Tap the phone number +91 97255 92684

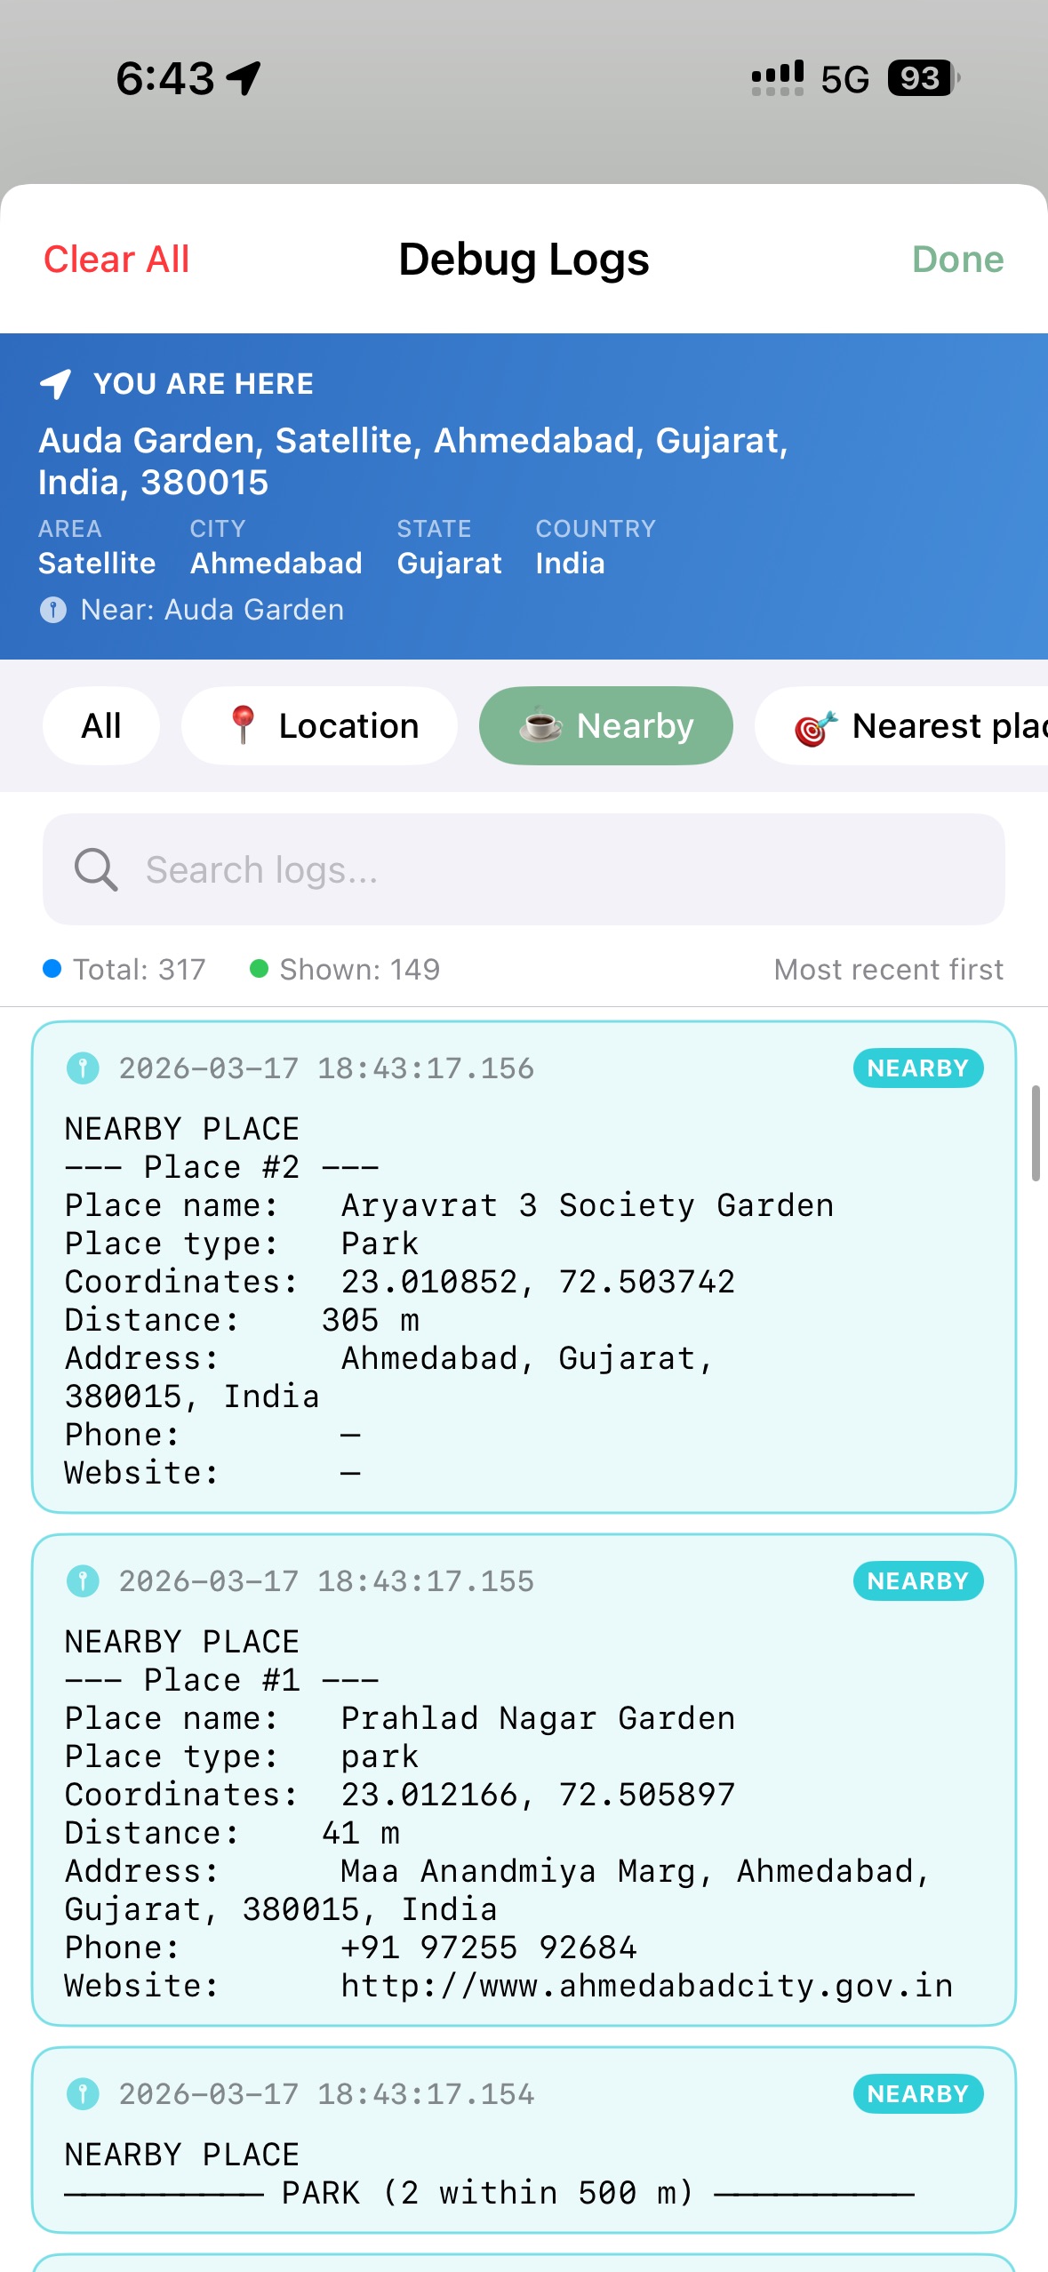pos(489,1948)
